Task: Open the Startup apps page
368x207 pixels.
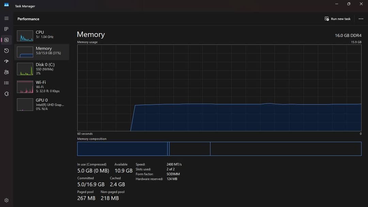Action: (6, 61)
